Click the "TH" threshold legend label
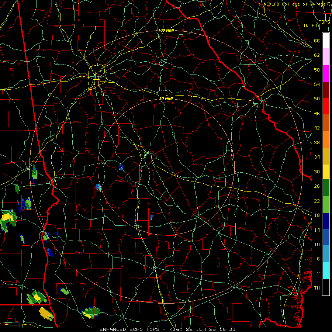 tap(317, 288)
